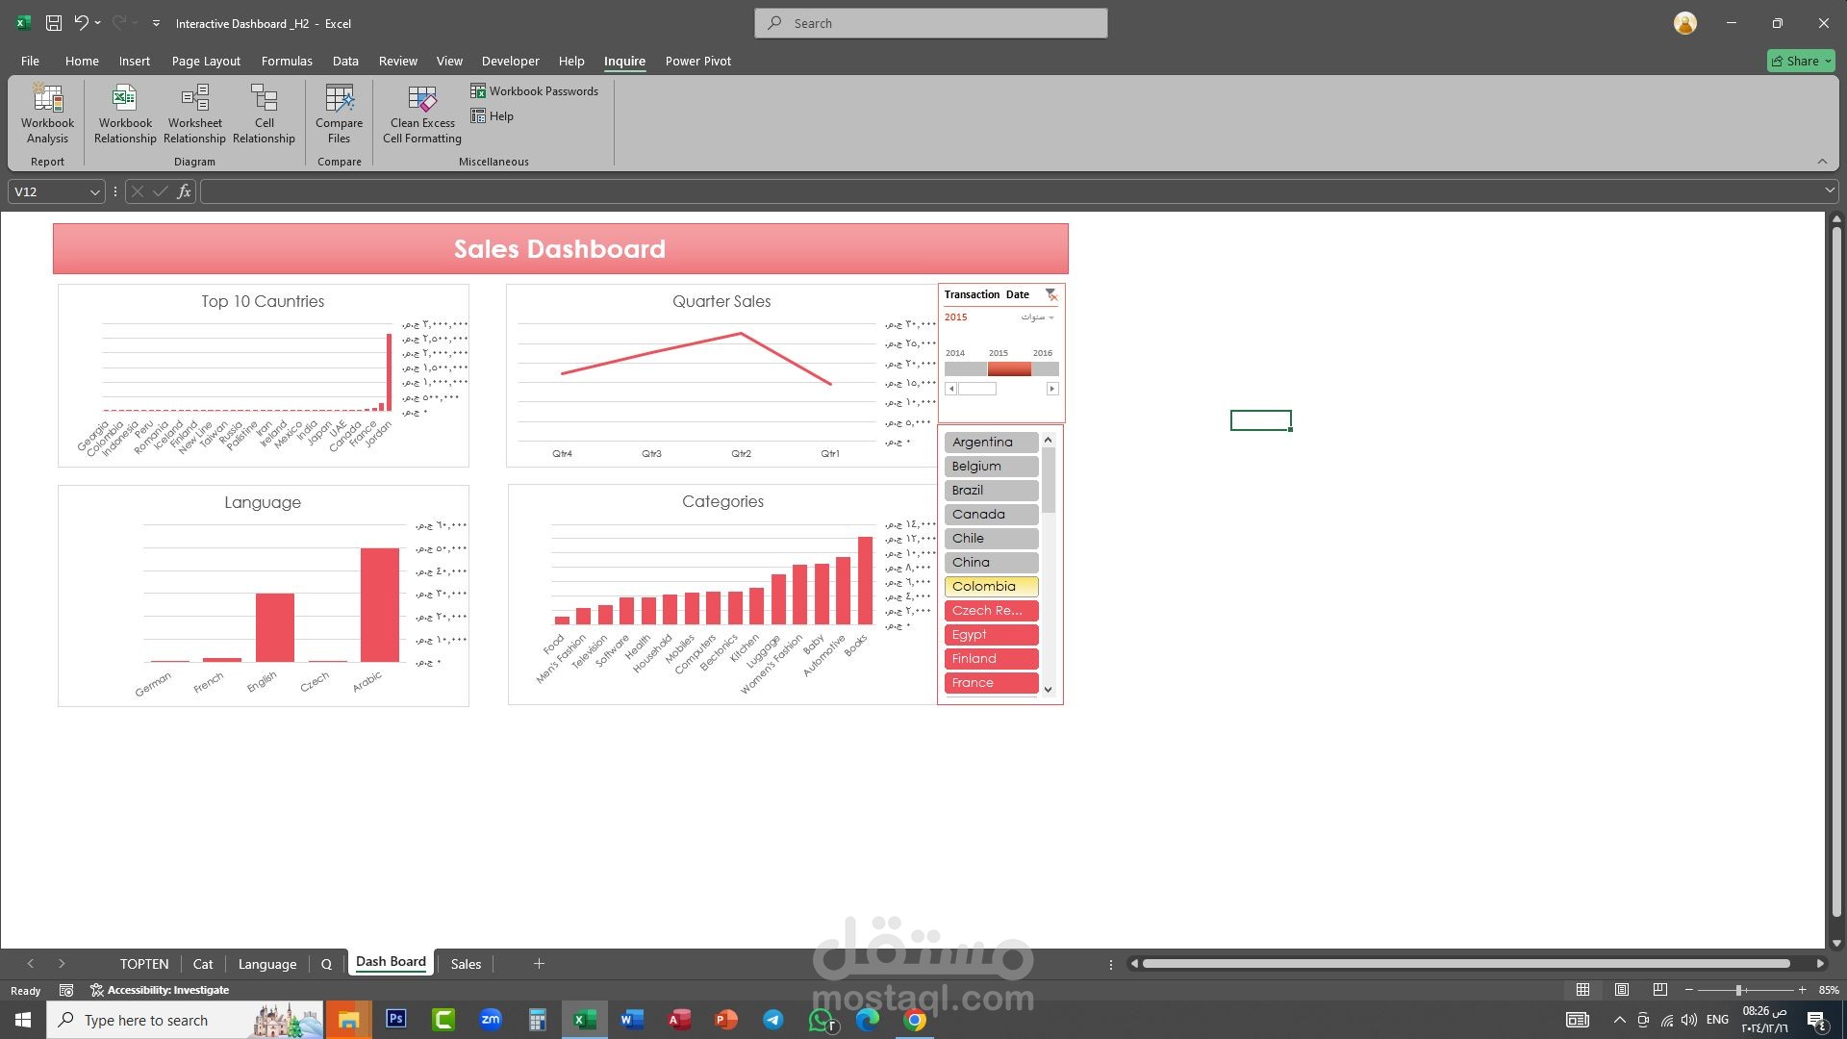Collapse the ribbon

pyautogui.click(x=1822, y=162)
